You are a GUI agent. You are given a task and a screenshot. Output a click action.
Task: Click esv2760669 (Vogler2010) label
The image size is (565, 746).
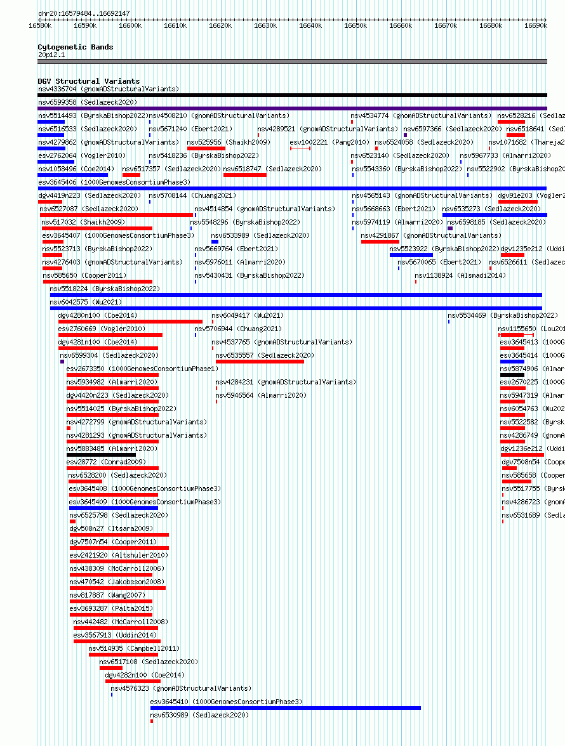click(x=102, y=329)
